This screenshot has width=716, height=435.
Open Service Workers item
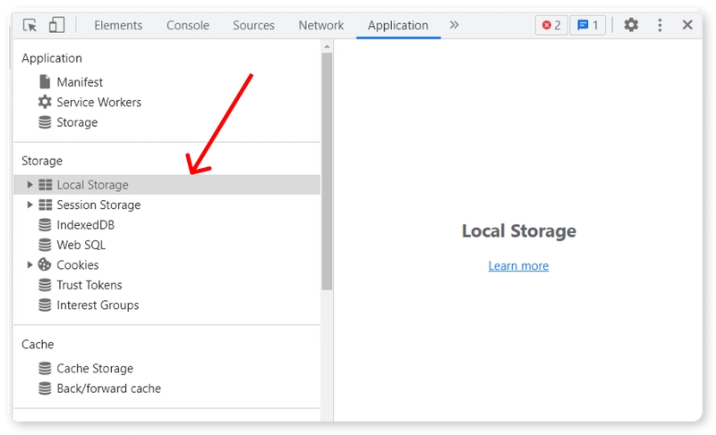pos(99,102)
